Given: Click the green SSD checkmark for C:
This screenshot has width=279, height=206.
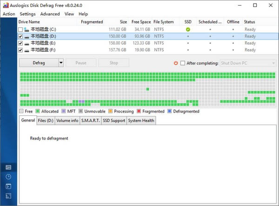Looking at the screenshot, I should pos(188,30).
